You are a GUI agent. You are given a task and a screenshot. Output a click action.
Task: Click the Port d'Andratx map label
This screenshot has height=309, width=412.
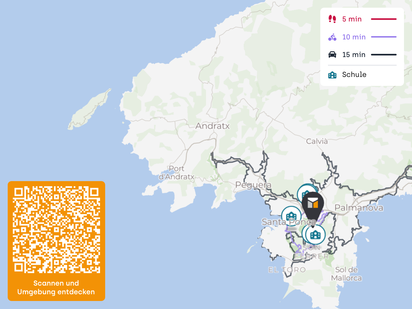click(177, 173)
